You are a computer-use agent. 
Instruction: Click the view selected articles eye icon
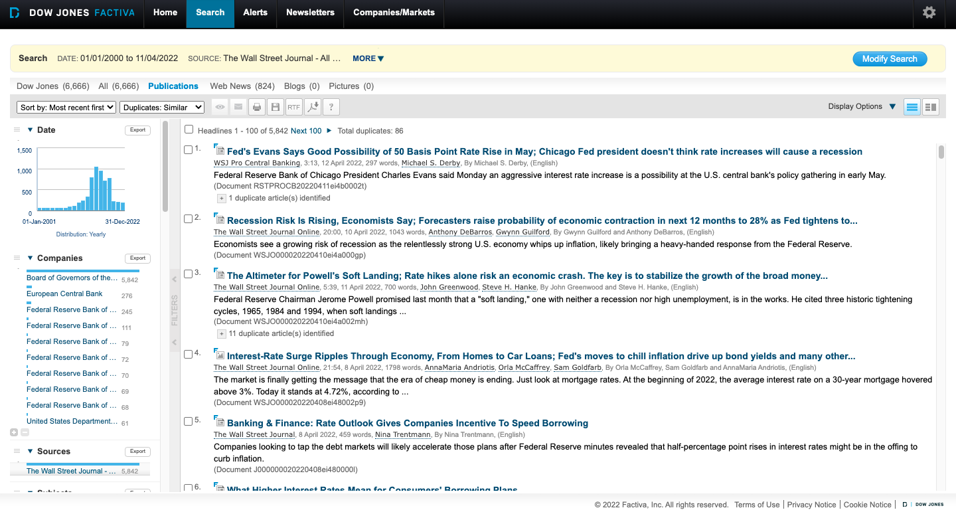220,107
